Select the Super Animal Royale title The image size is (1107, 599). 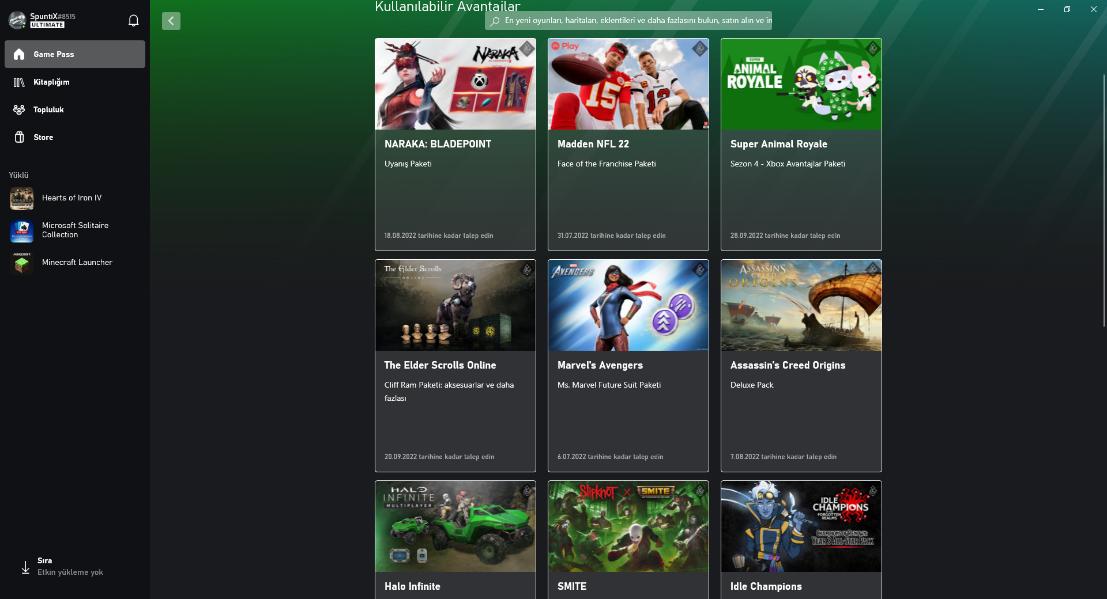779,144
